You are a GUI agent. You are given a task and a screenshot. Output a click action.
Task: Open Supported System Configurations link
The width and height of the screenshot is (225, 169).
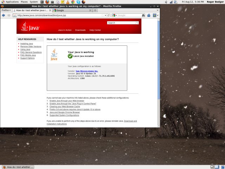[x=64, y=115]
